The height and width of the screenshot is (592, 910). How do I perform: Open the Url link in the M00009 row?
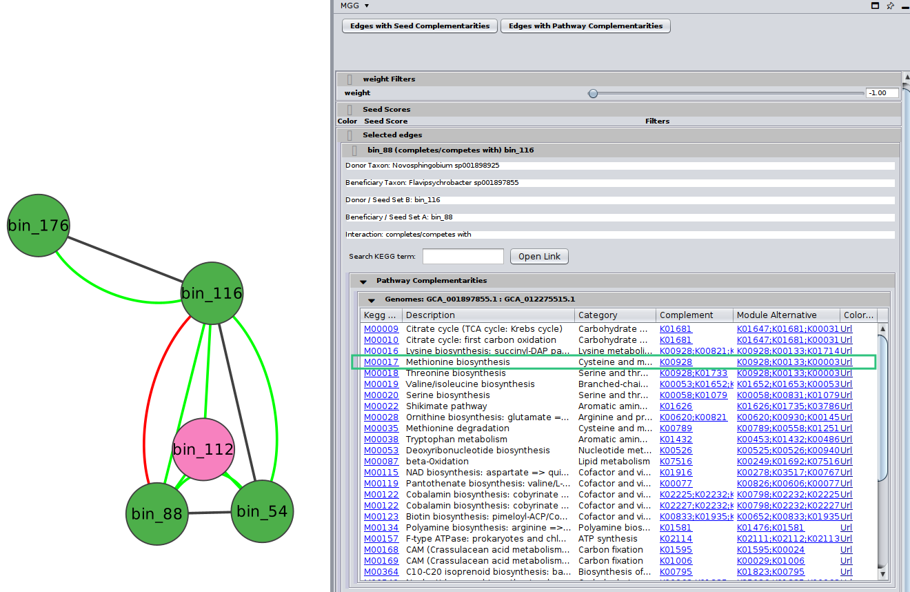[x=847, y=329]
